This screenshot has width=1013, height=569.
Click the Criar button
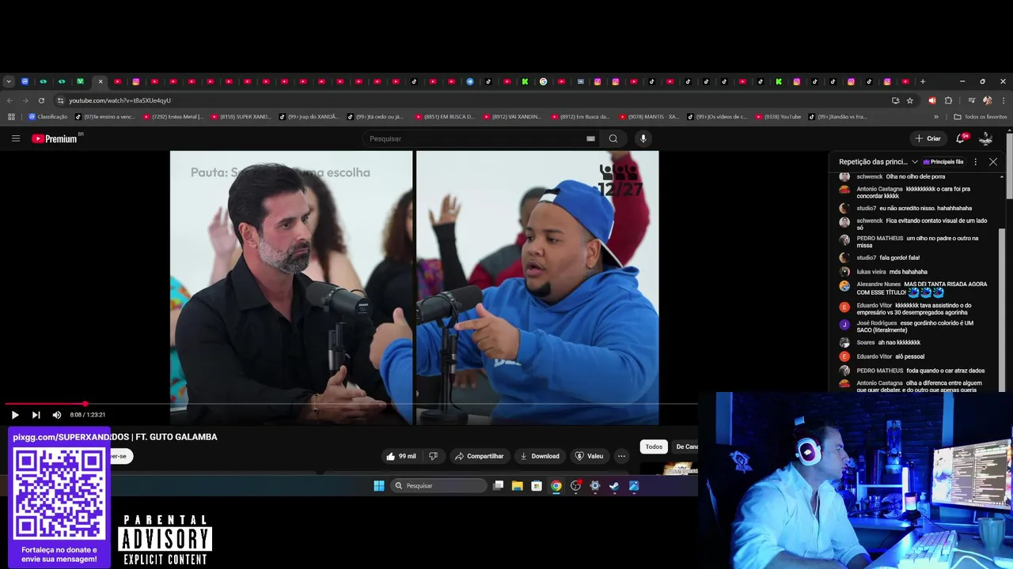coord(928,138)
